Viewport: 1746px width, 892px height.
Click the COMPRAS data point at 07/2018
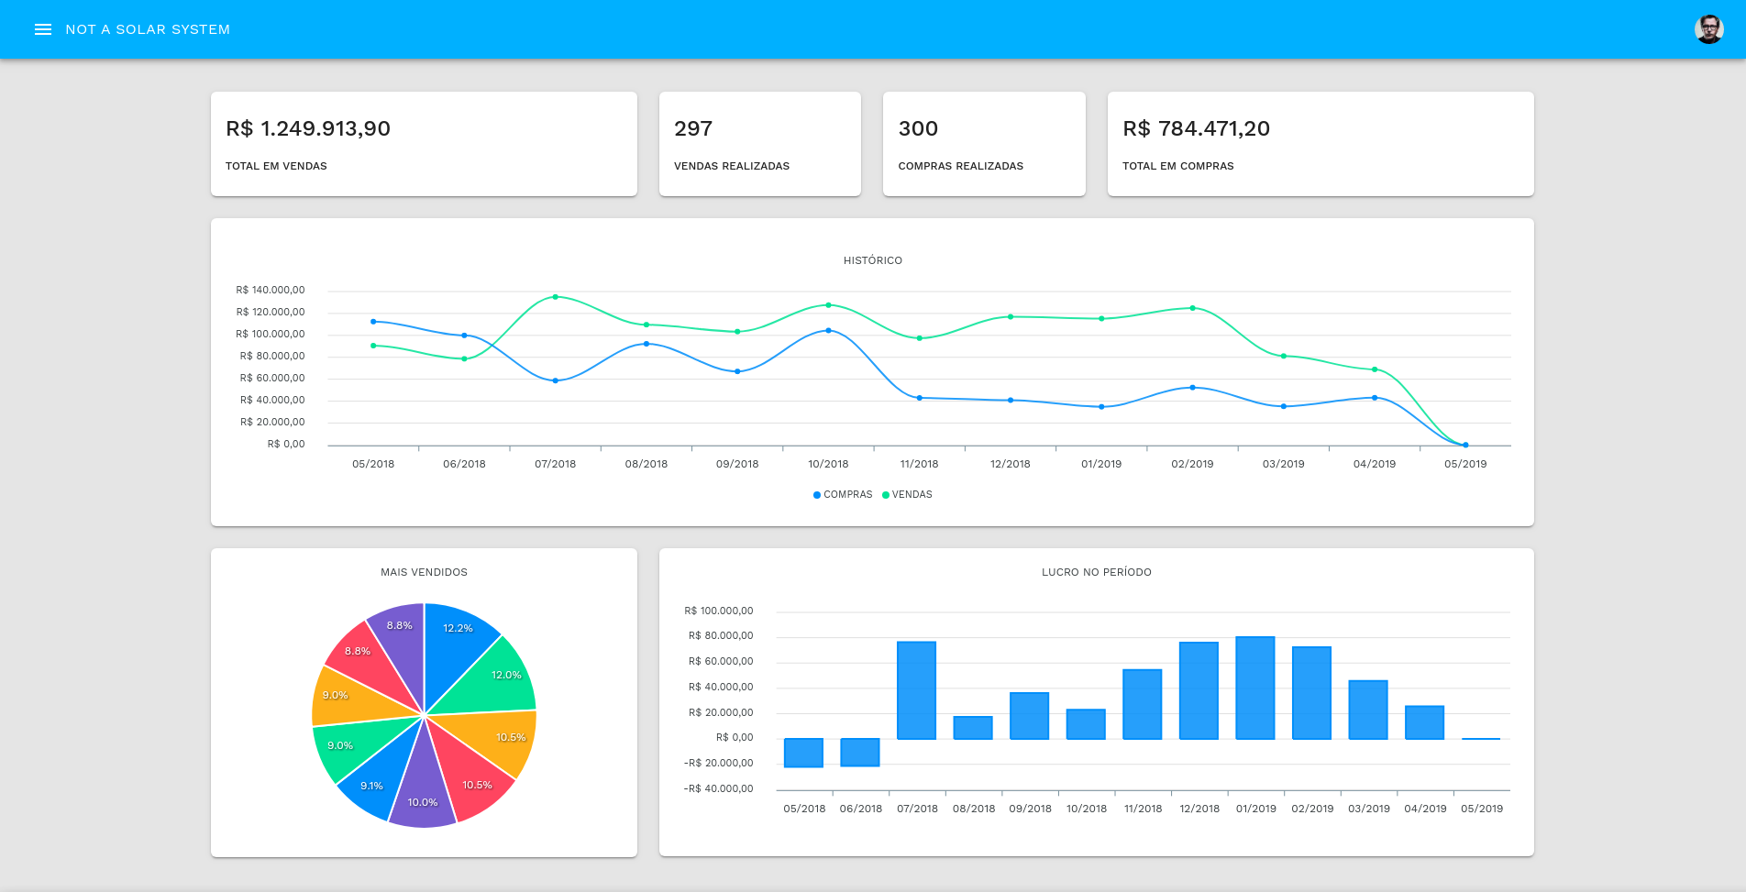click(x=555, y=380)
